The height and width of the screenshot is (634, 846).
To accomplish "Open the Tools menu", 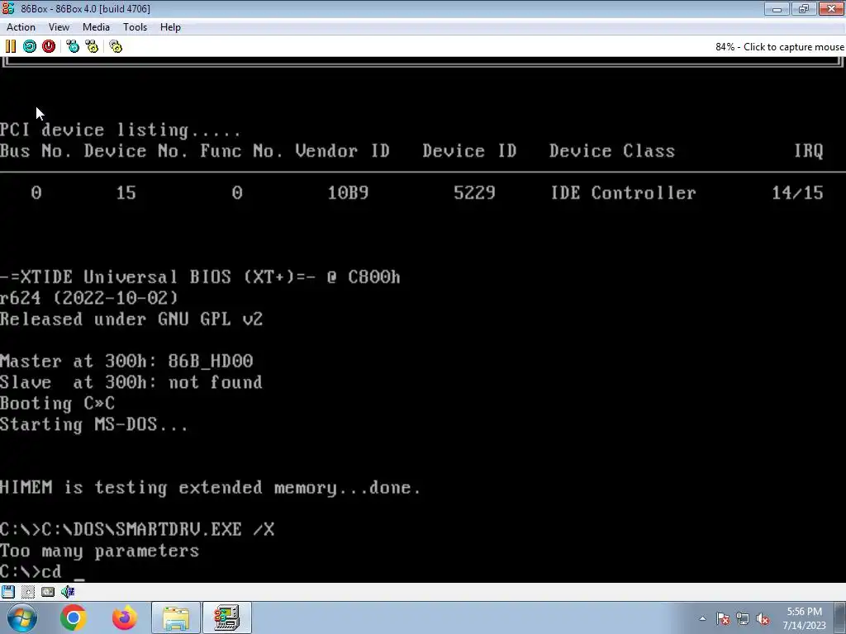I will (135, 27).
